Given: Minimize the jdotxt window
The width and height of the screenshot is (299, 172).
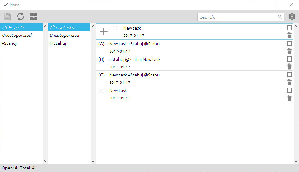Looking at the screenshot, I should (262, 5).
